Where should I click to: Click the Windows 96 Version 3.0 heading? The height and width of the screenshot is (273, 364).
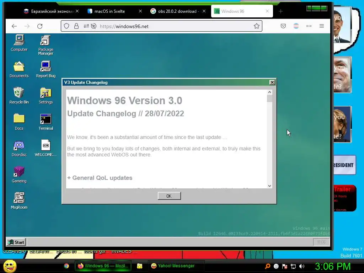125,101
